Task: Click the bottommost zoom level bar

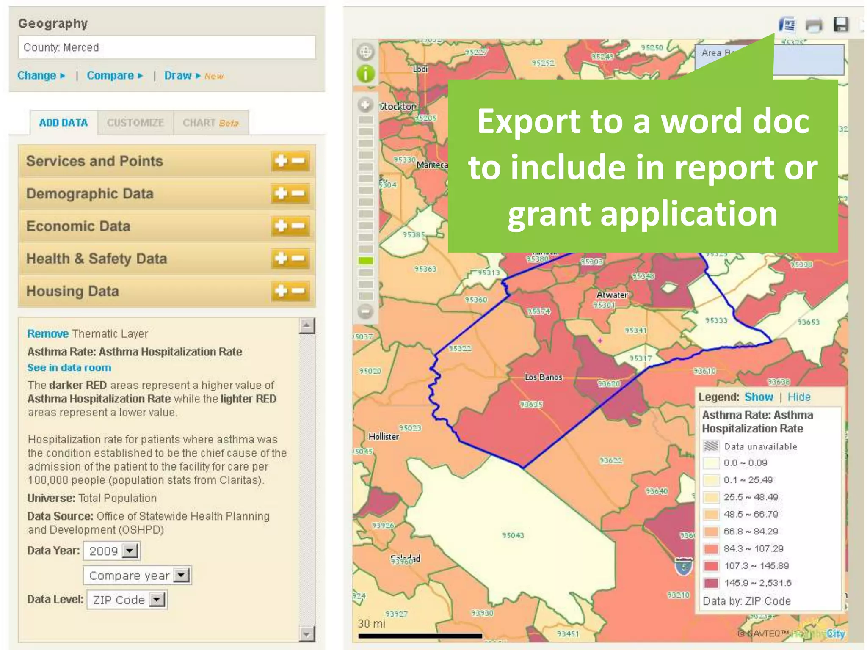Action: click(x=365, y=296)
